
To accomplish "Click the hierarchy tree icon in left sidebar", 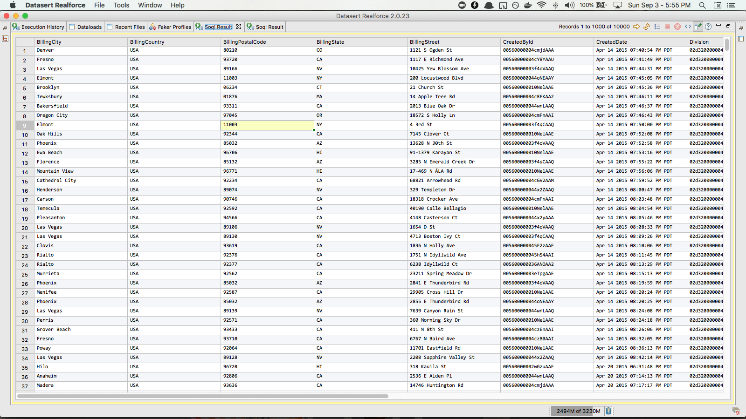I will tap(5, 39).
